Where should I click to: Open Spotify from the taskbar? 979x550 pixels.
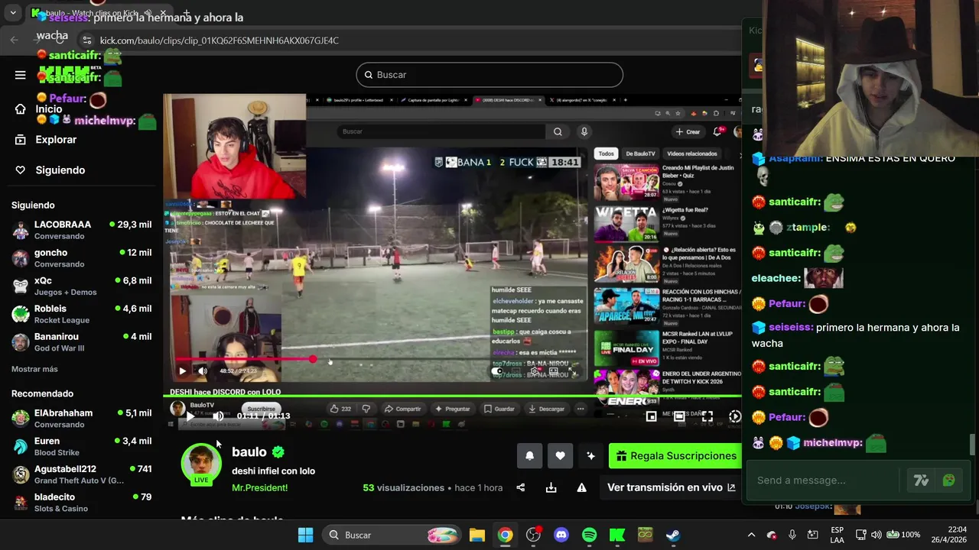click(589, 535)
